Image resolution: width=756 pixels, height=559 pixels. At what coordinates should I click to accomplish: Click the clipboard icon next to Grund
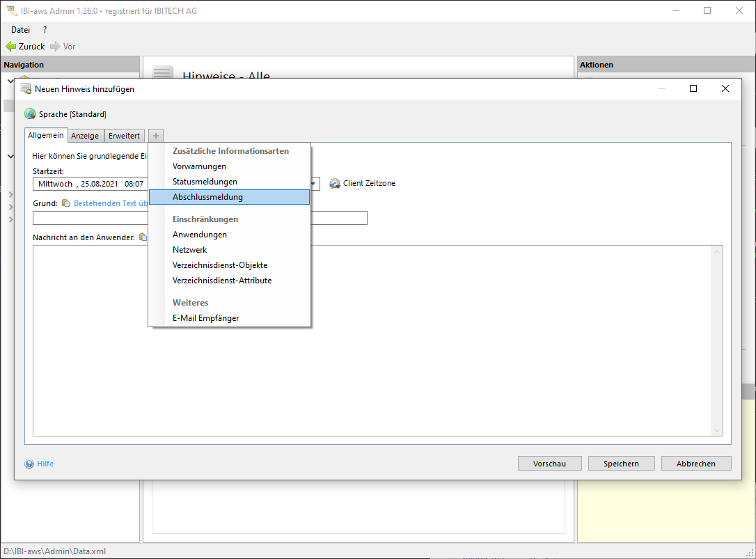coord(66,203)
